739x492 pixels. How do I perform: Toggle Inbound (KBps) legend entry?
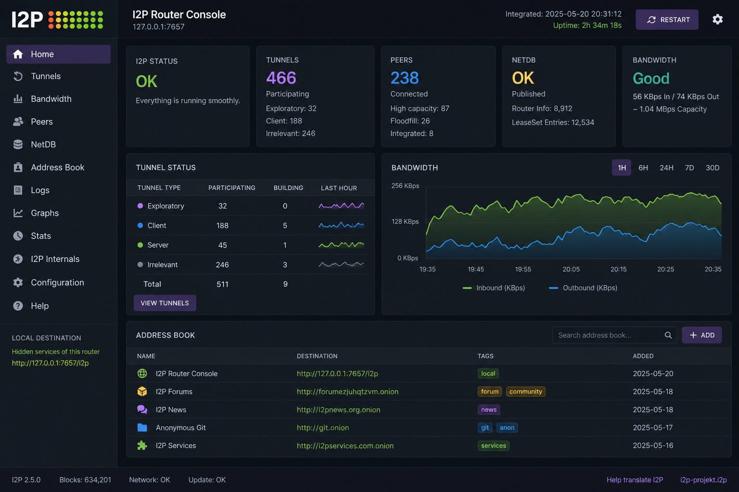point(494,288)
